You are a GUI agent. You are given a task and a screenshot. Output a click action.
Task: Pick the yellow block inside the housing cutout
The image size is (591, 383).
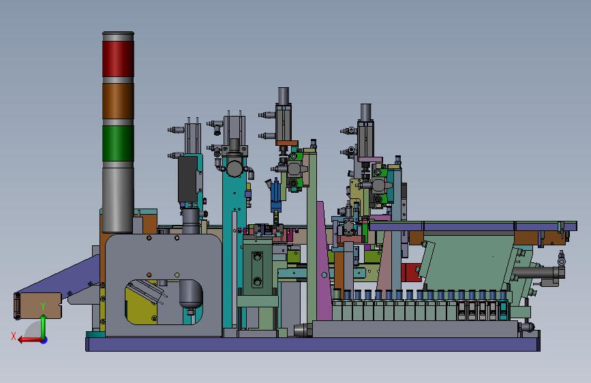(x=141, y=305)
